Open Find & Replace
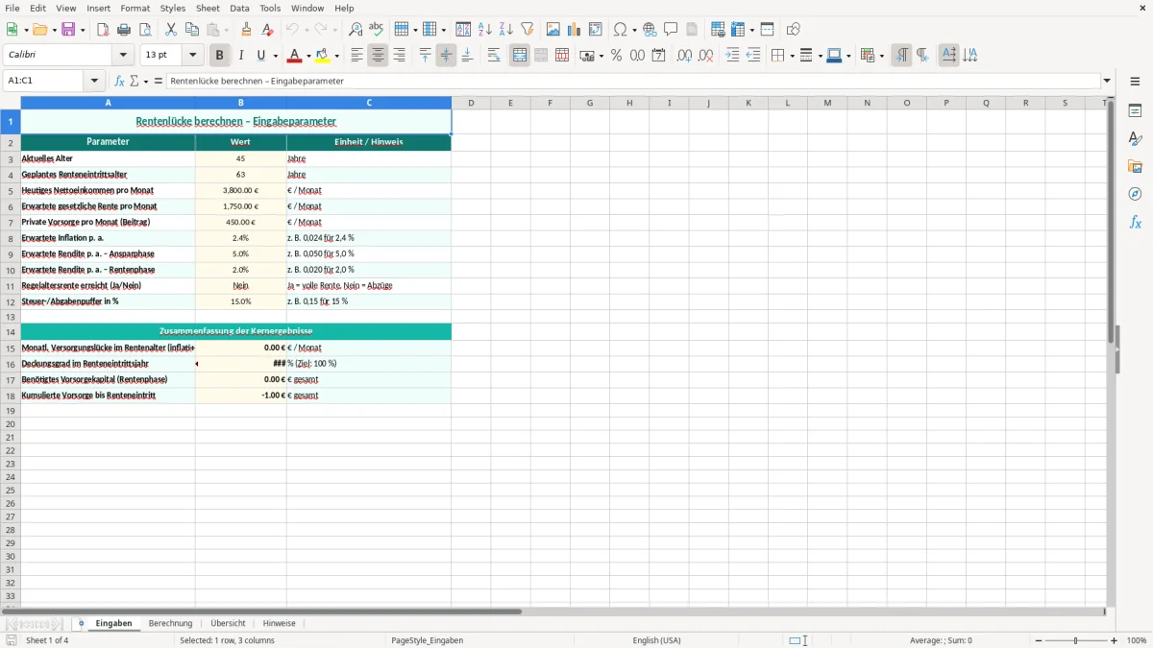This screenshot has height=648, width=1153. tap(356, 30)
